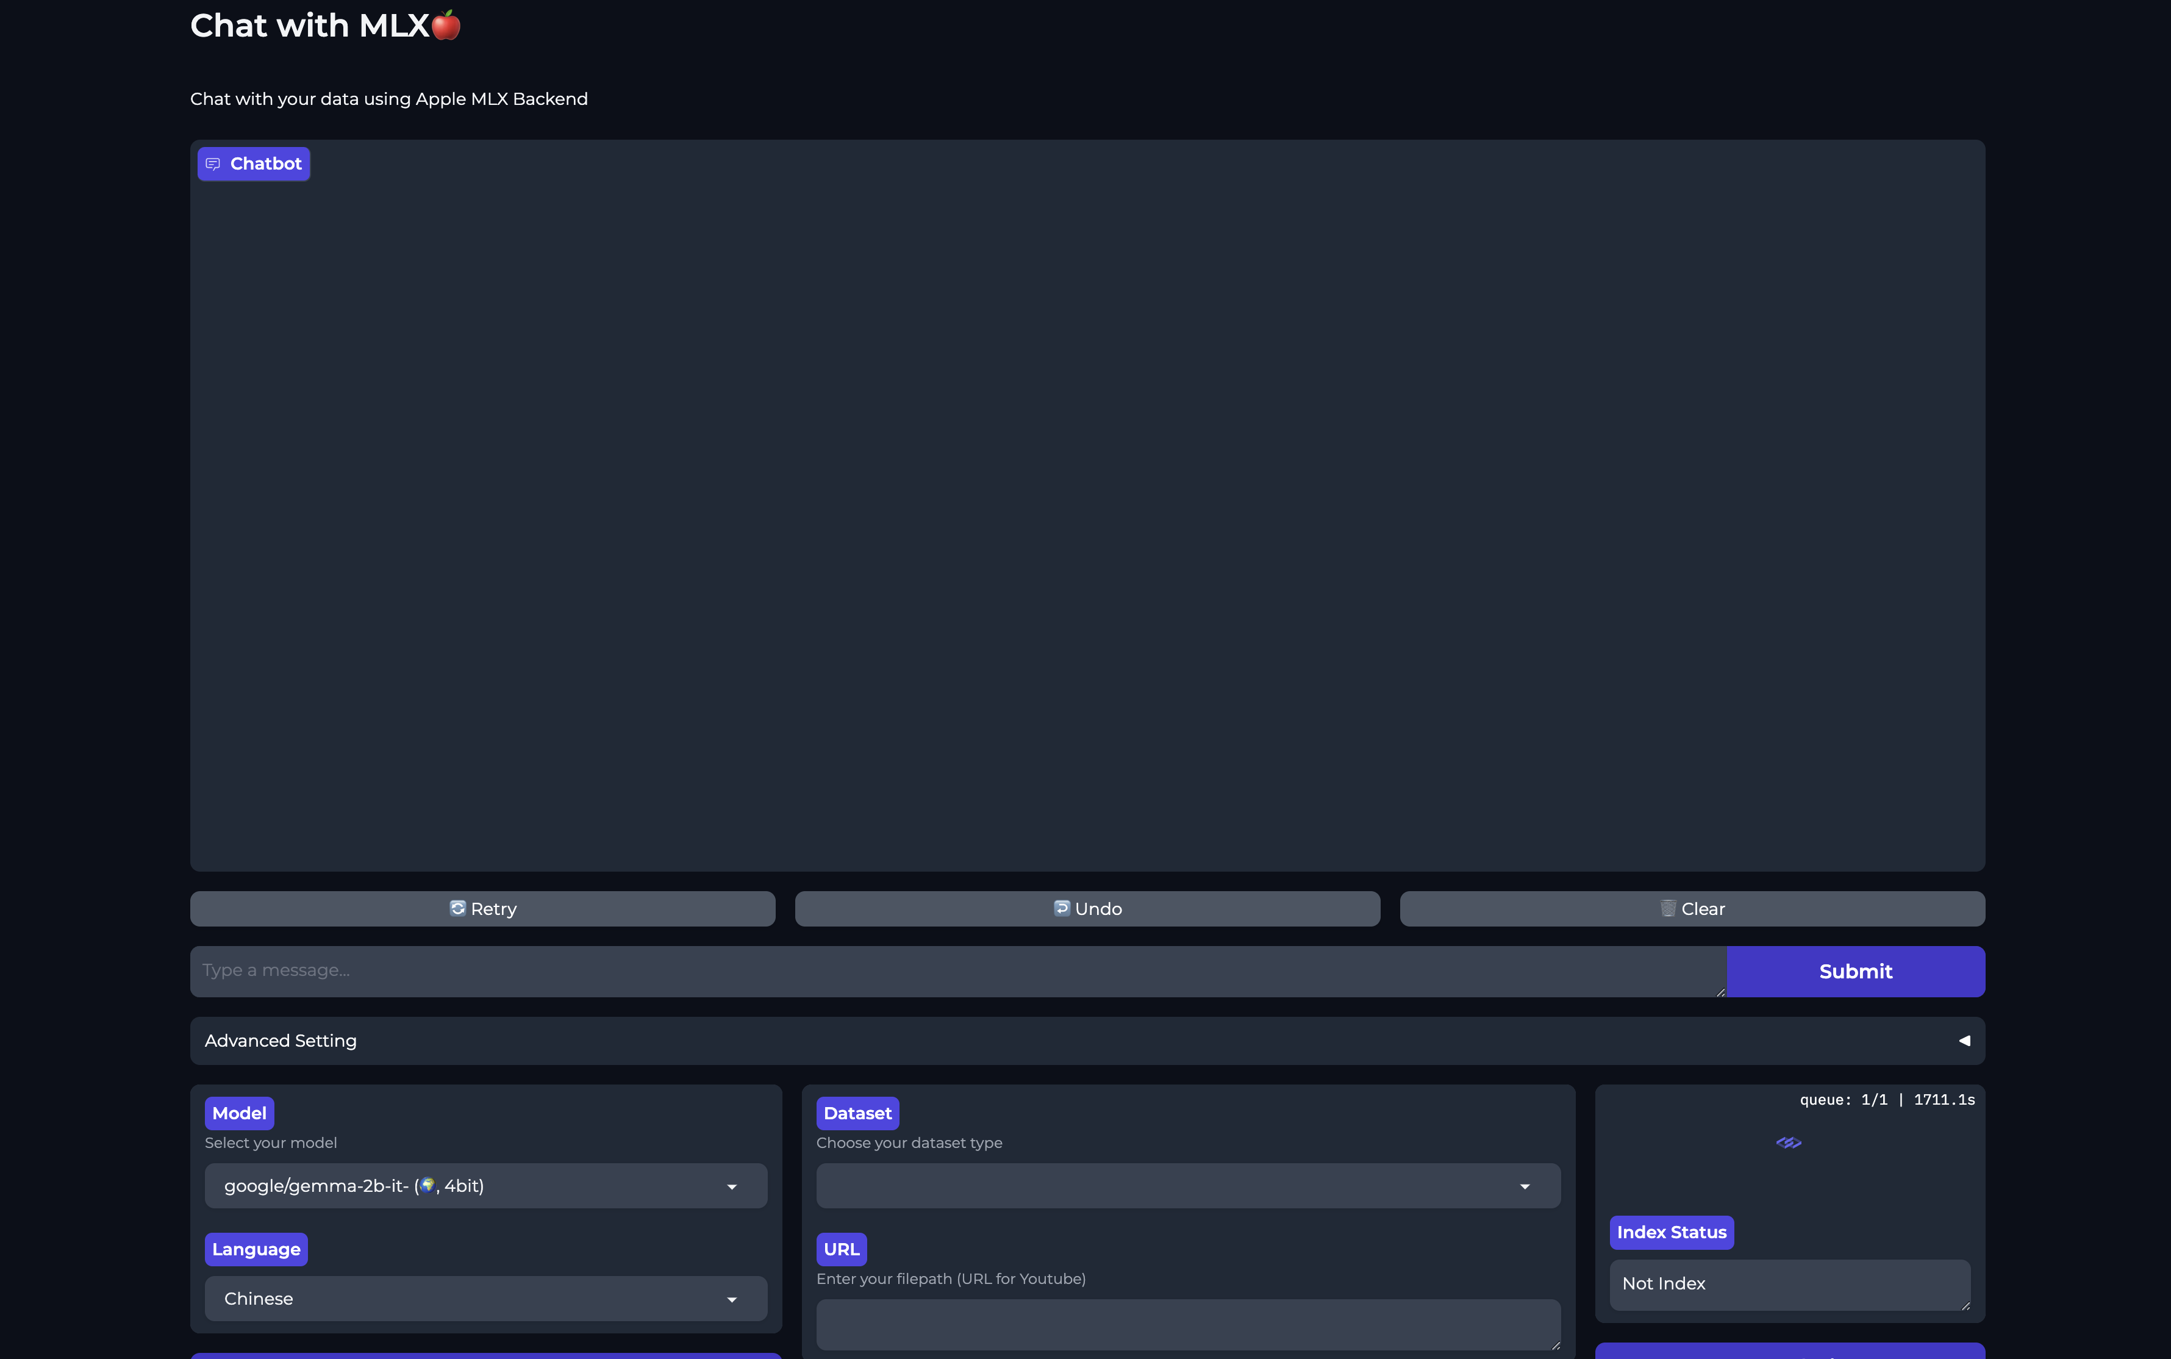The height and width of the screenshot is (1359, 2171).
Task: Collapse the Advanced Setting section
Action: [1087, 1041]
